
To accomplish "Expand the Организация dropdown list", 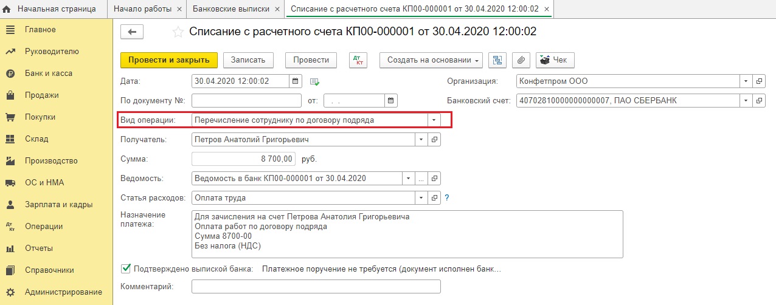I will tap(746, 81).
